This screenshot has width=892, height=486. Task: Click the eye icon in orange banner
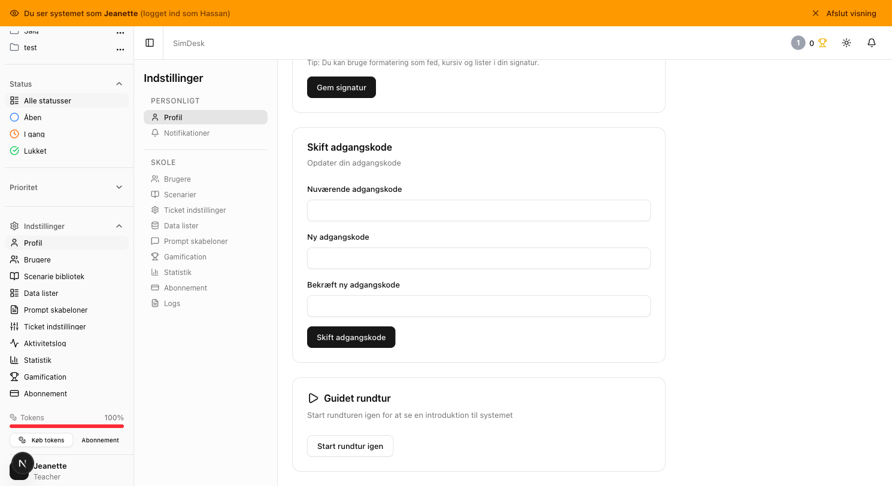pyautogui.click(x=14, y=13)
